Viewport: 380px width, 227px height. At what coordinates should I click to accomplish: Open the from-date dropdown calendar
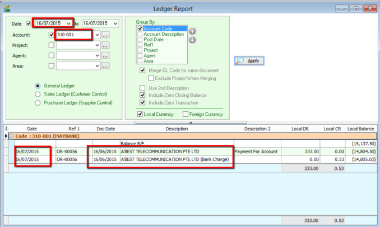pyautogui.click(x=69, y=23)
